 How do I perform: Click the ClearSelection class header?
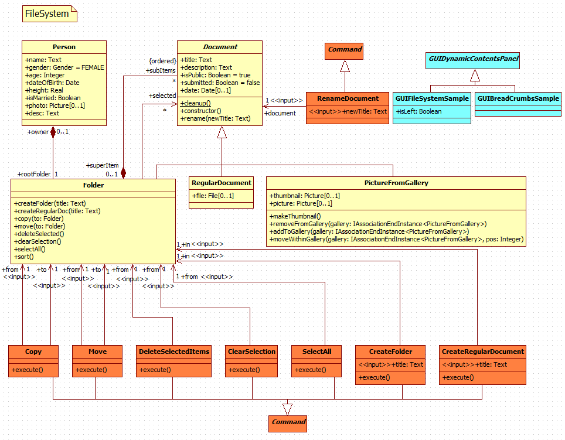[x=251, y=352]
